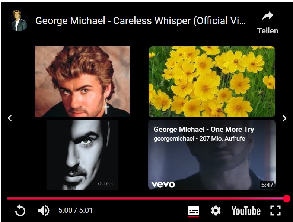
Task: Select the yellow flowers video thumbnail
Action: click(212, 82)
